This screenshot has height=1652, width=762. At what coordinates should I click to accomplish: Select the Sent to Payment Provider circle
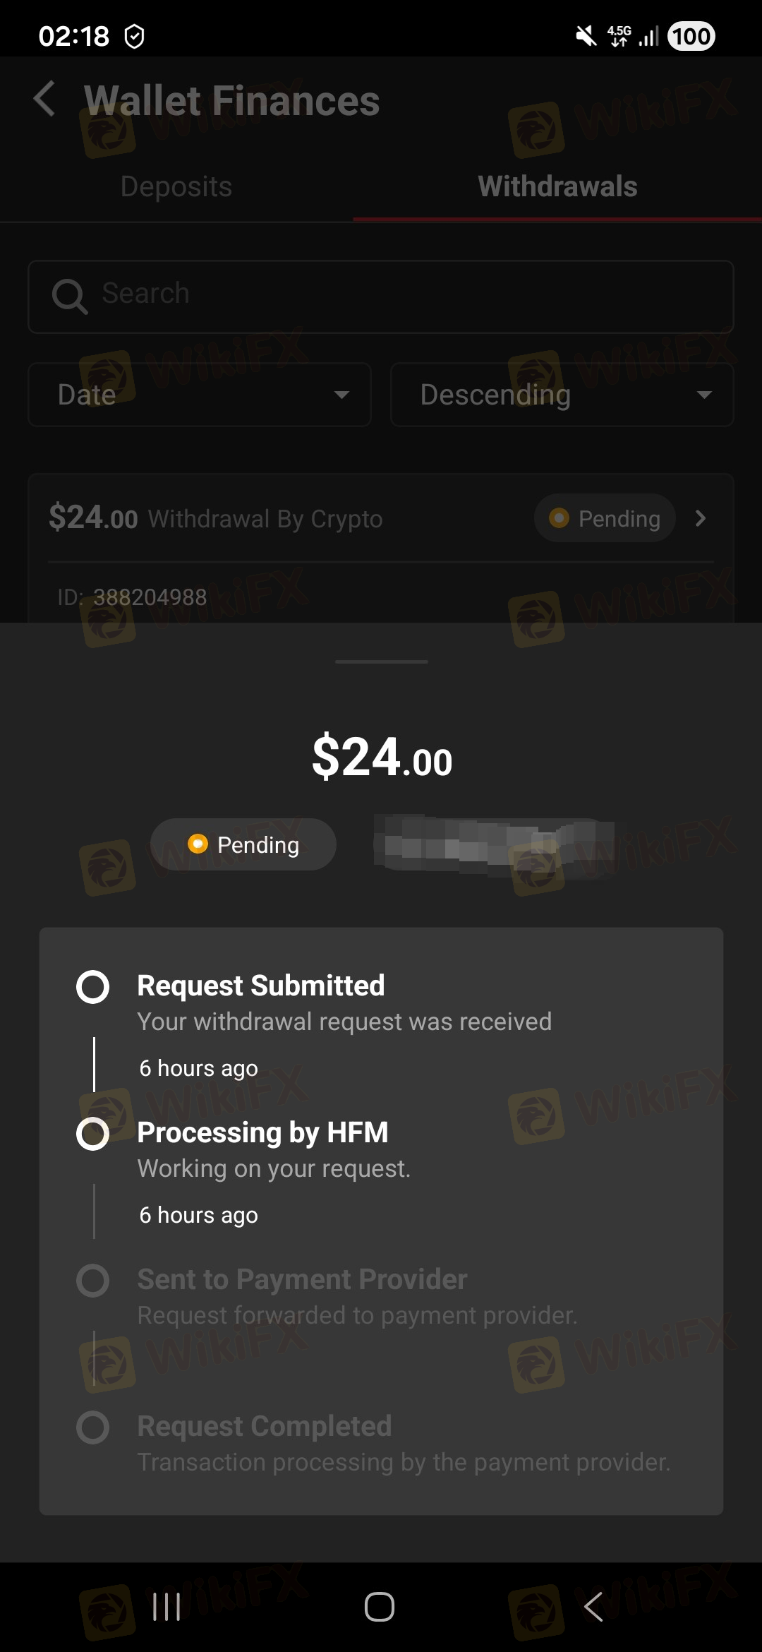coord(92,1281)
